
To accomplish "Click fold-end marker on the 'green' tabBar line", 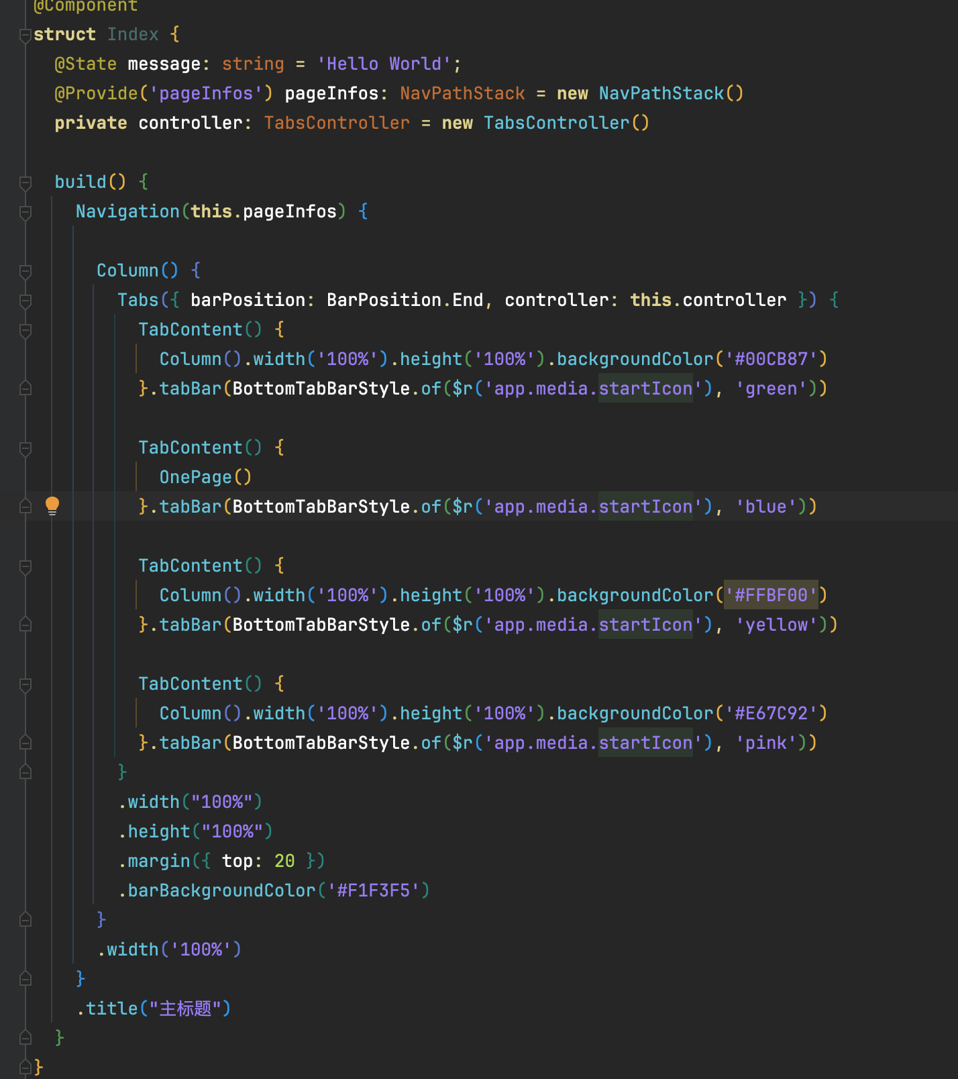I will pos(25,389).
